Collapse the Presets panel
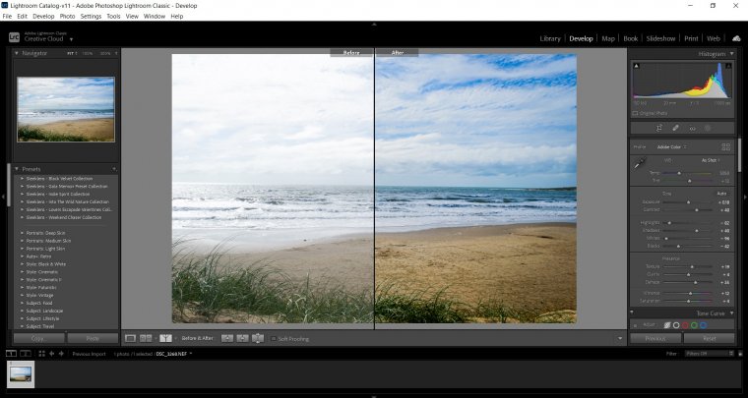The height and width of the screenshot is (398, 748). 16,169
